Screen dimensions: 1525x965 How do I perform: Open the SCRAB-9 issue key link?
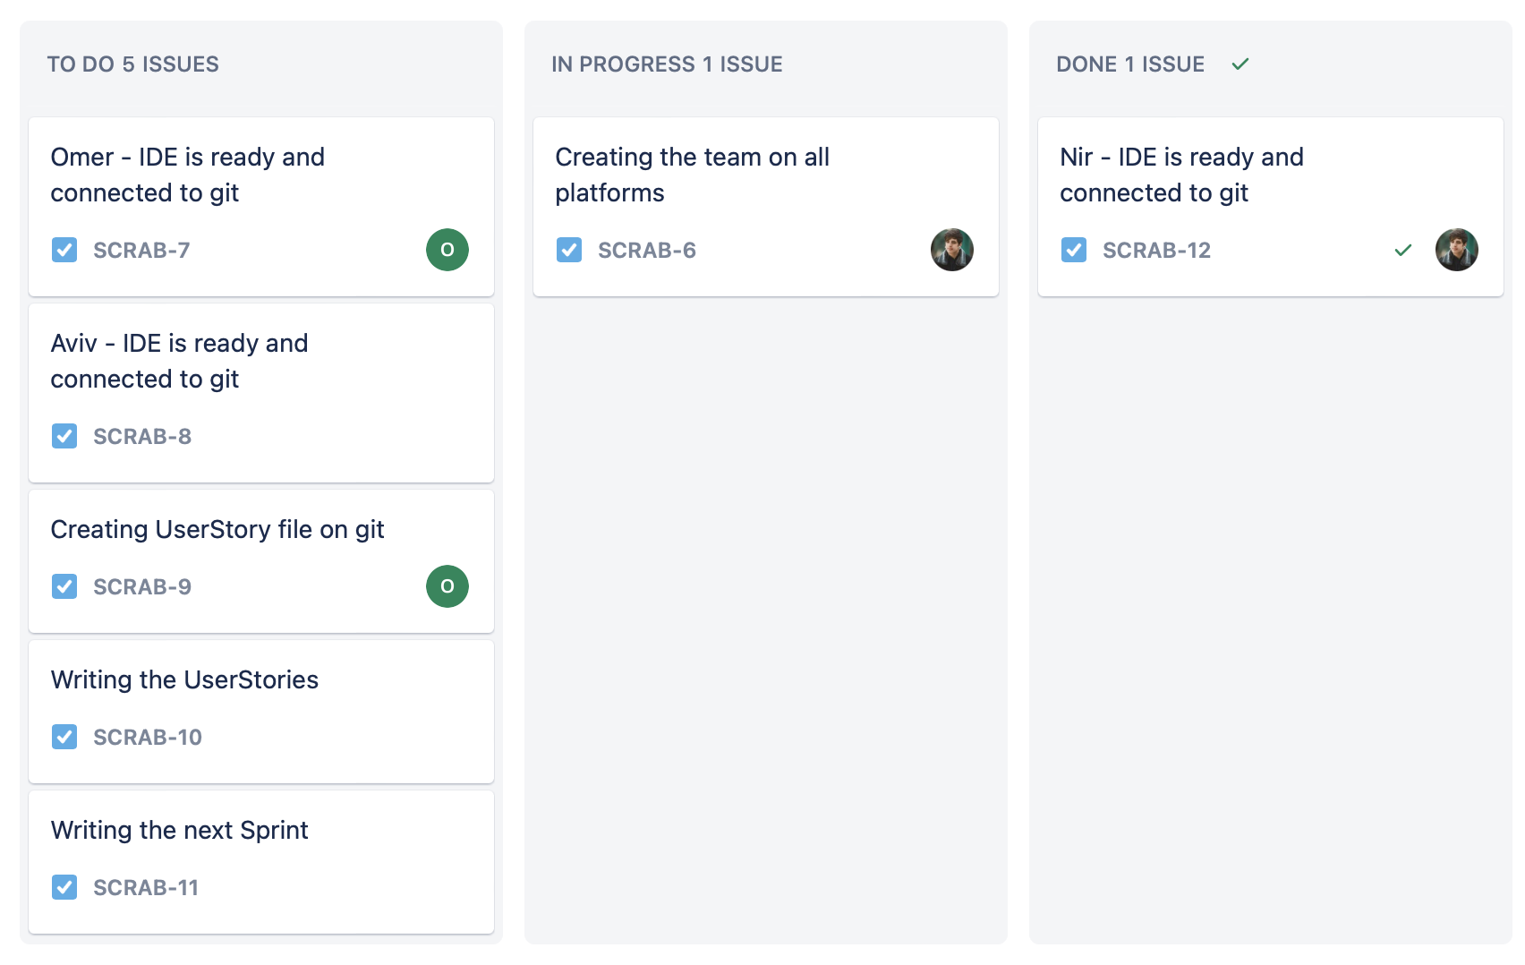click(142, 586)
